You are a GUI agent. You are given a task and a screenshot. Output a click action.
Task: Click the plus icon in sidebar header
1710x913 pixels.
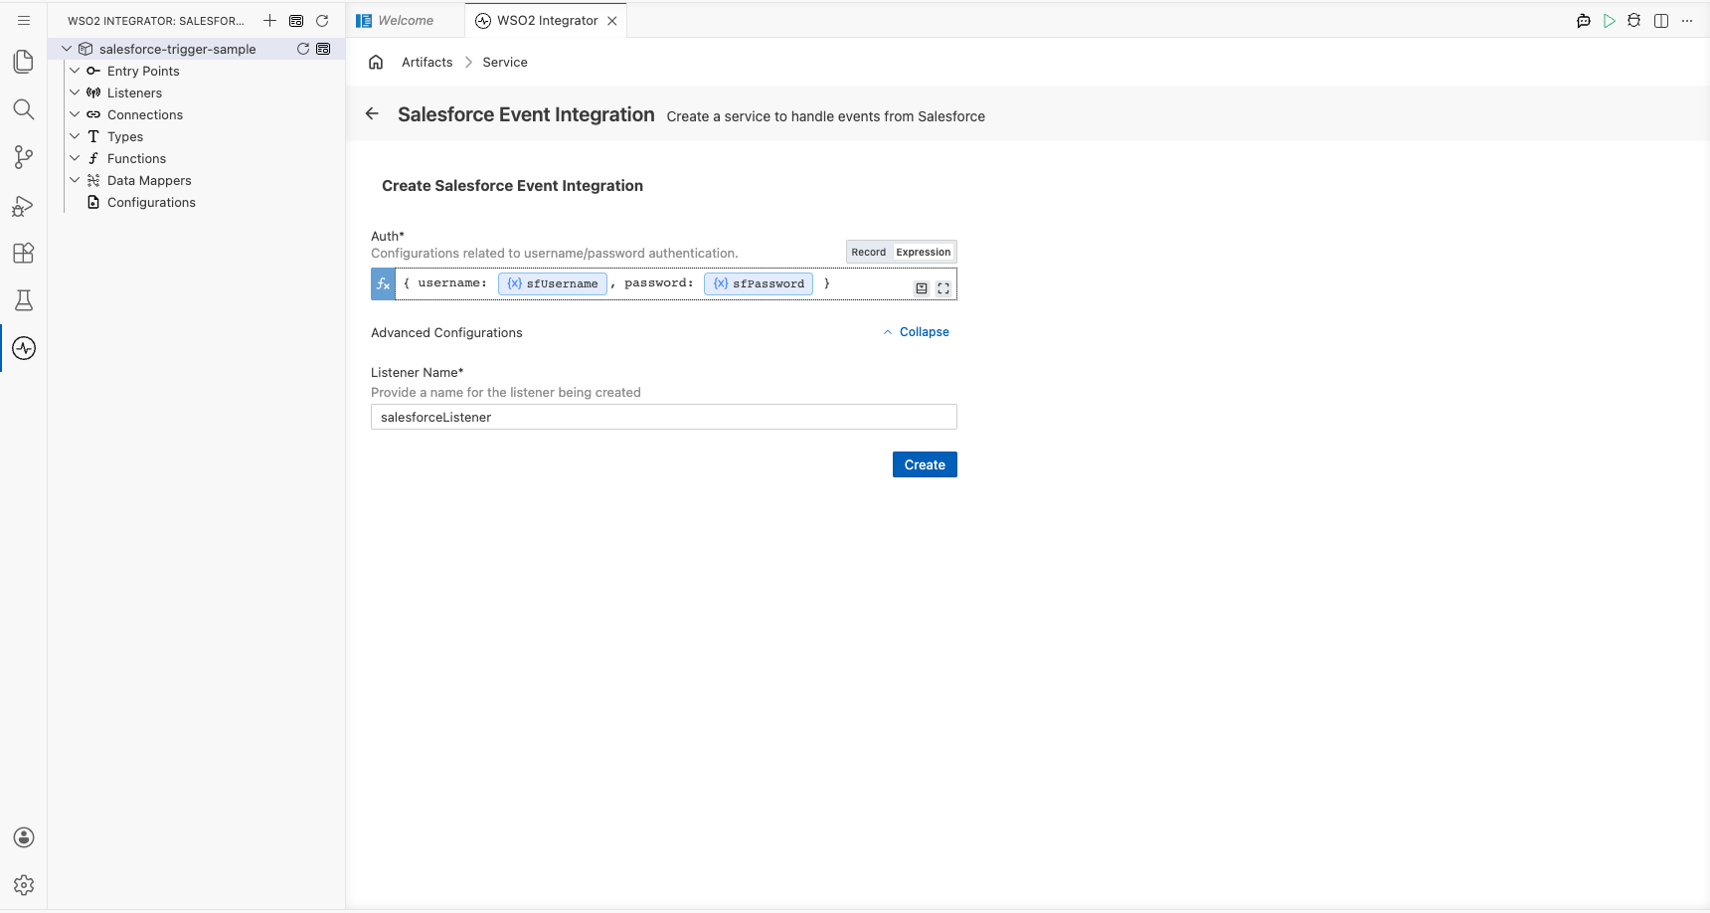(x=269, y=20)
